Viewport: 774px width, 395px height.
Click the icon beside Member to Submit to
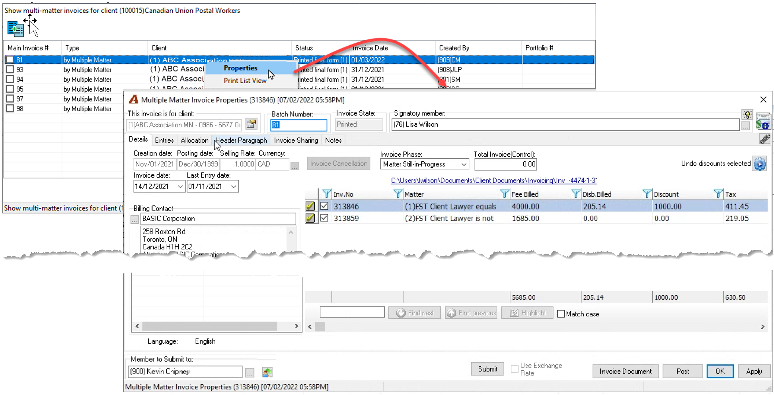[267, 372]
